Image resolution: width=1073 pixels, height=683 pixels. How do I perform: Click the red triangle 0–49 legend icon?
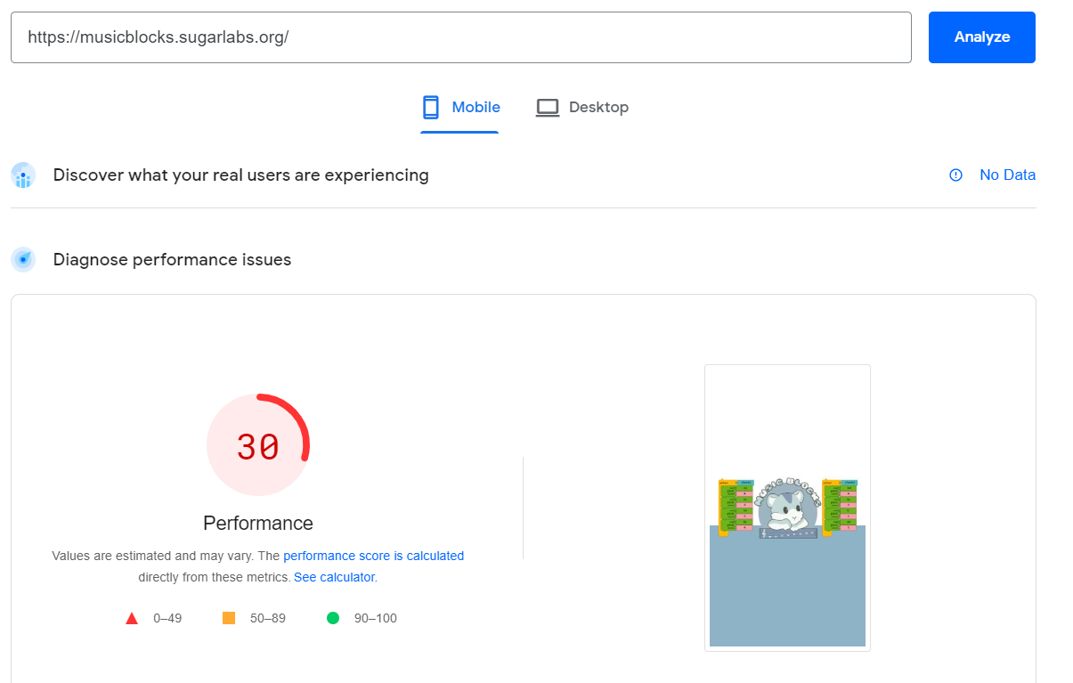tap(132, 617)
